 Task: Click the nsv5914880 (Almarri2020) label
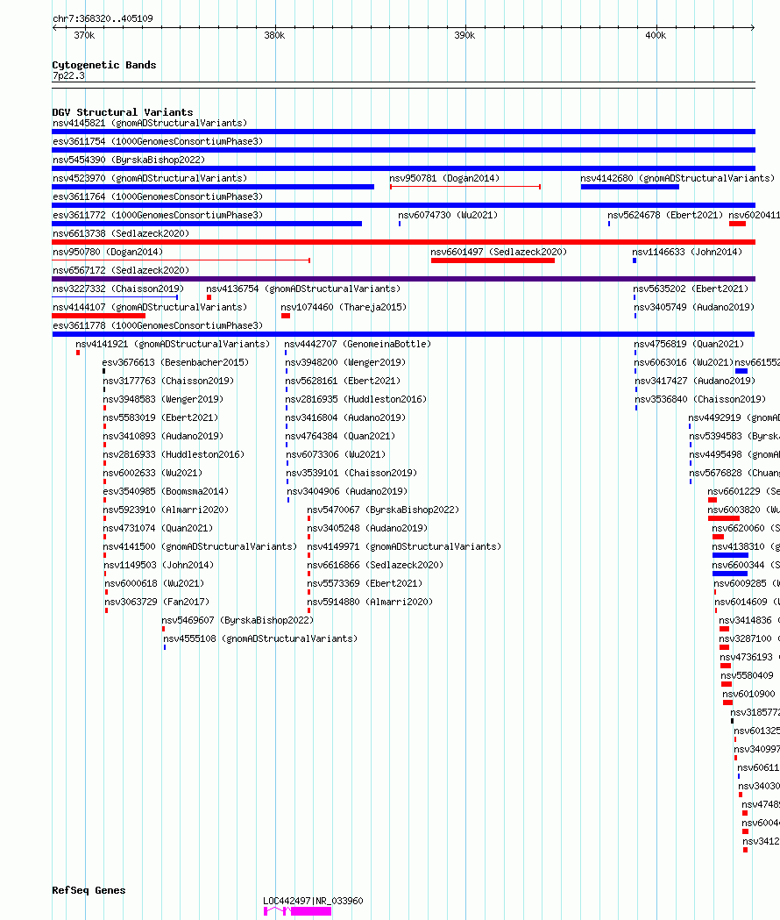coord(370,602)
